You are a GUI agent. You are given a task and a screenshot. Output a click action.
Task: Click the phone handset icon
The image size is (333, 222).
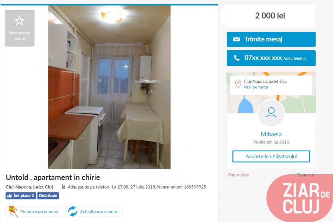tap(236, 58)
